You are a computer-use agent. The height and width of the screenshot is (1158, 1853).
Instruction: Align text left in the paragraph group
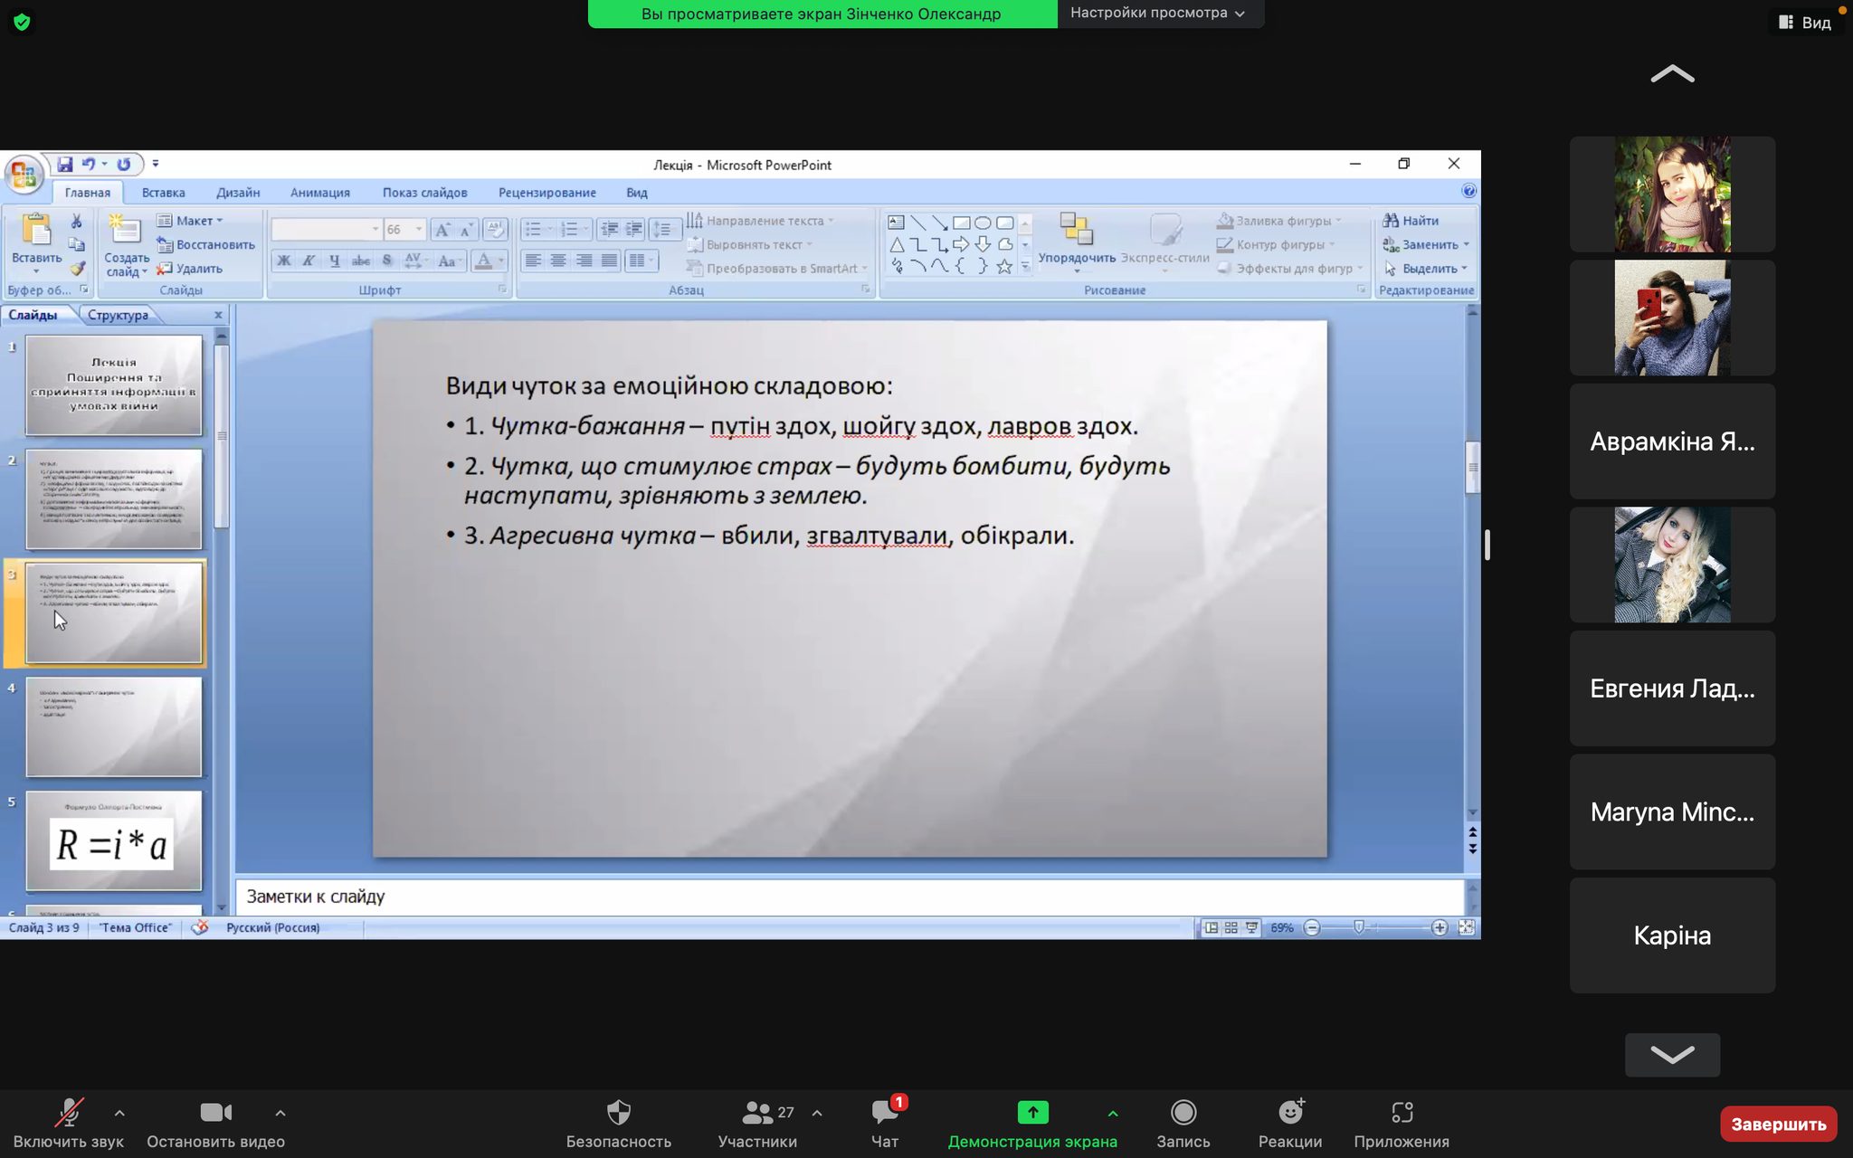(x=533, y=261)
